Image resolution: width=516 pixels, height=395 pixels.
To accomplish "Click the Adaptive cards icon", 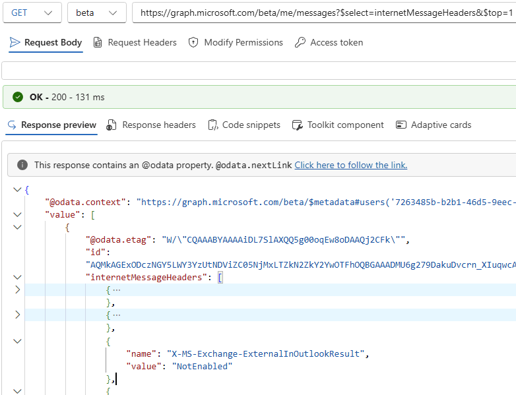I will [x=401, y=125].
